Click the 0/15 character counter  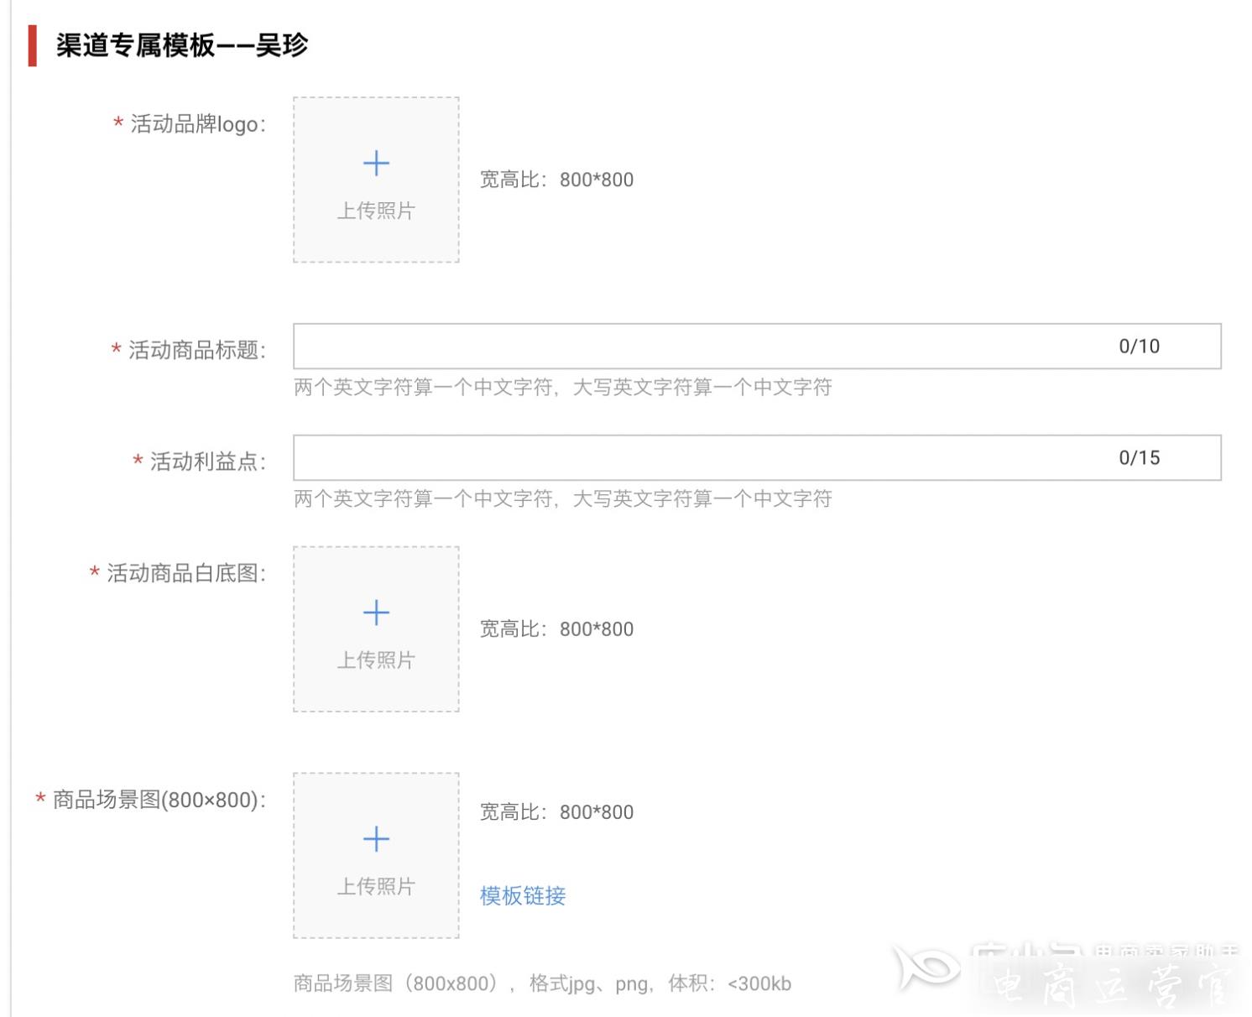[1139, 457]
